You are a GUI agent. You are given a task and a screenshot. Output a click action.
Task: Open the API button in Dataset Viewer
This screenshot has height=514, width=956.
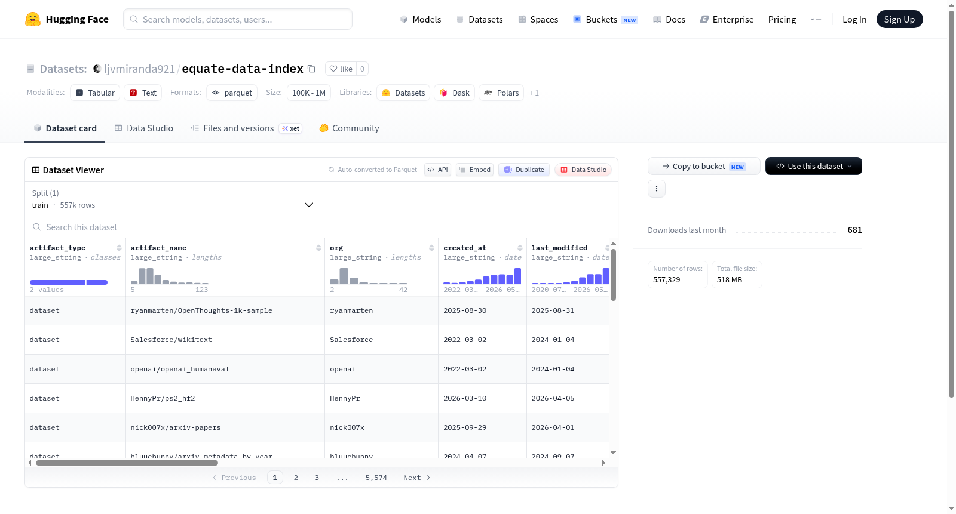tap(437, 170)
